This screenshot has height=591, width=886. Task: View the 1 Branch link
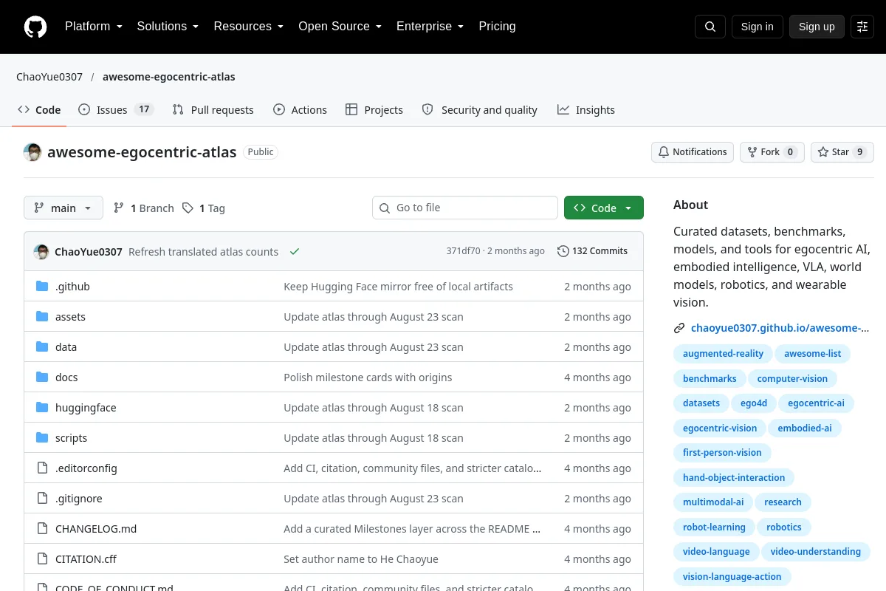pos(144,208)
